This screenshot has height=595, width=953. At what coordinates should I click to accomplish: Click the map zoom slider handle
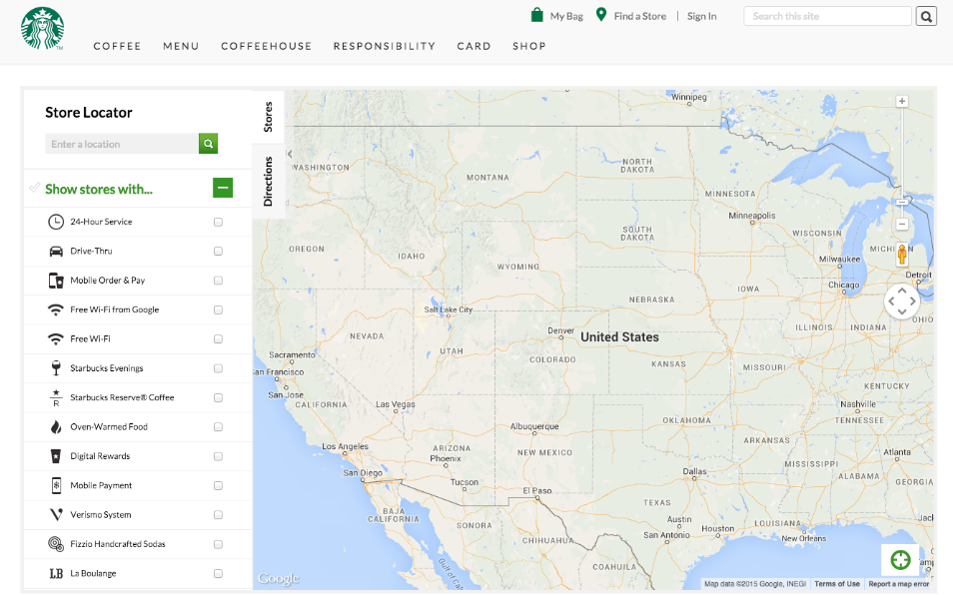[x=902, y=202]
